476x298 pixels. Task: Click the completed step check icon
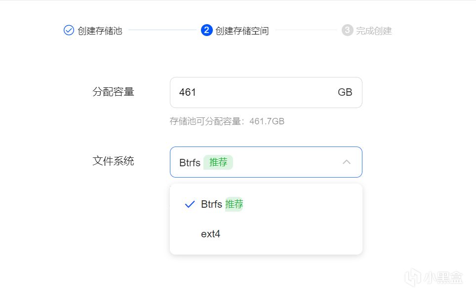tap(69, 31)
